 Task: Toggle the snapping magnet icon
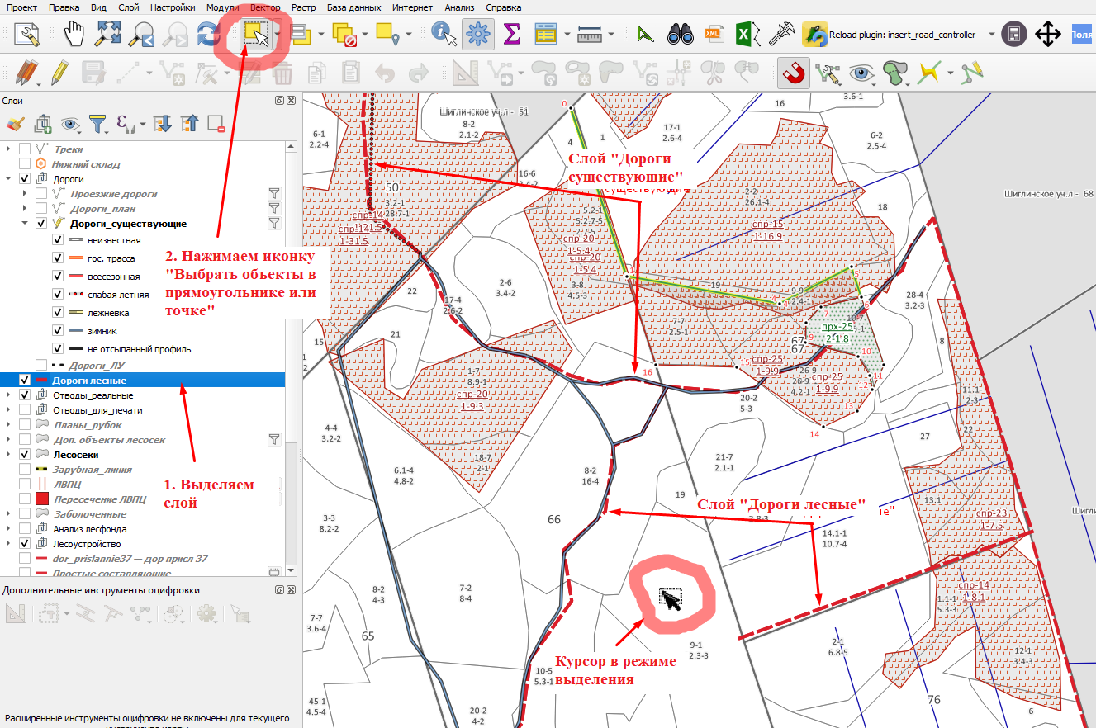click(x=793, y=73)
